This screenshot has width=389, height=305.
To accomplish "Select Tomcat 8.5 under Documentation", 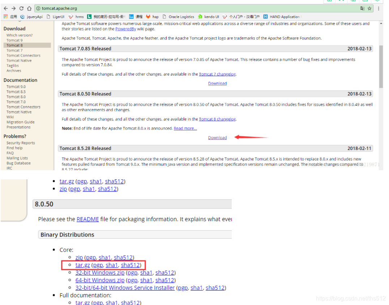I will (16, 91).
